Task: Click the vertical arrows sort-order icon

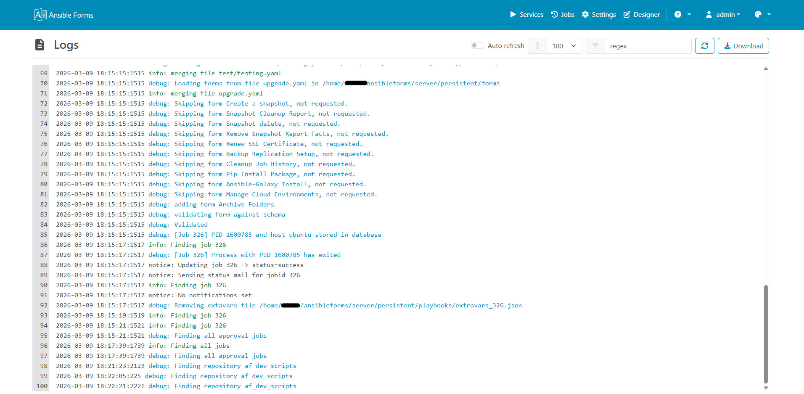Action: tap(537, 46)
